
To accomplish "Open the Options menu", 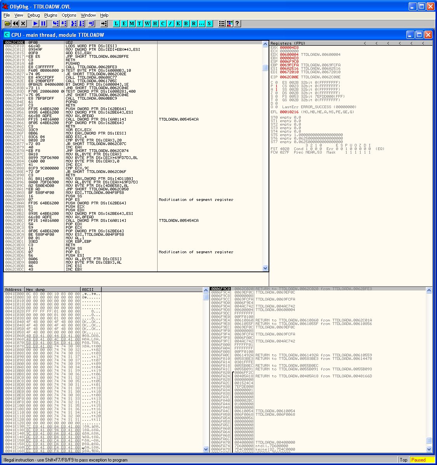I will click(69, 15).
